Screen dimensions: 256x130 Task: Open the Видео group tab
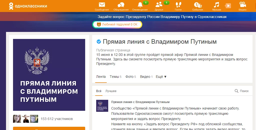tap(146, 77)
